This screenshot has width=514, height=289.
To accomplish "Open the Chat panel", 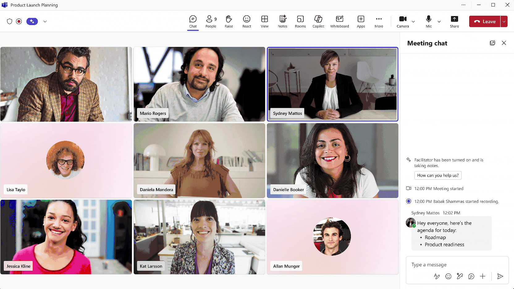I will point(193,21).
